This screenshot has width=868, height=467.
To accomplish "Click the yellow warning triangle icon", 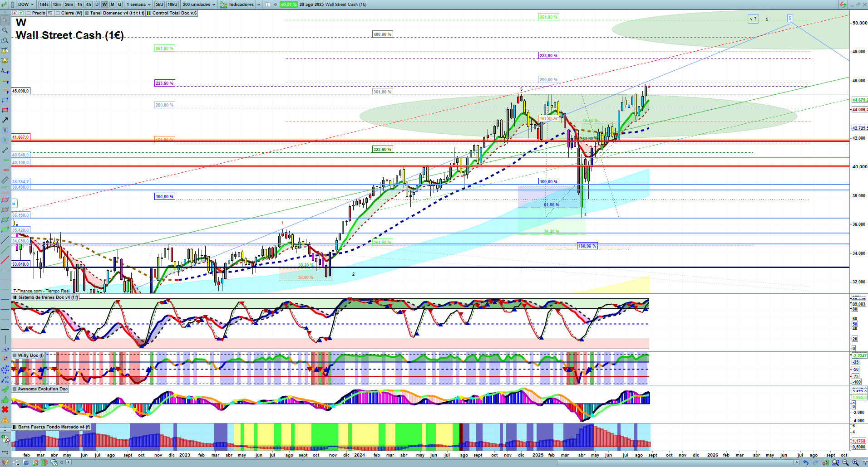I will [x=5, y=419].
